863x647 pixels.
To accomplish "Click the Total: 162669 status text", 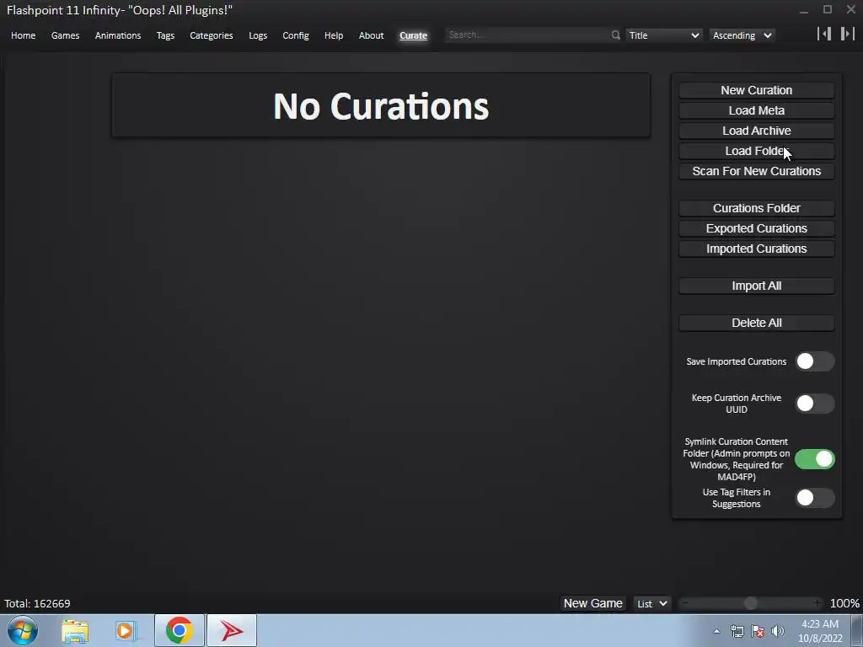I will [x=37, y=603].
